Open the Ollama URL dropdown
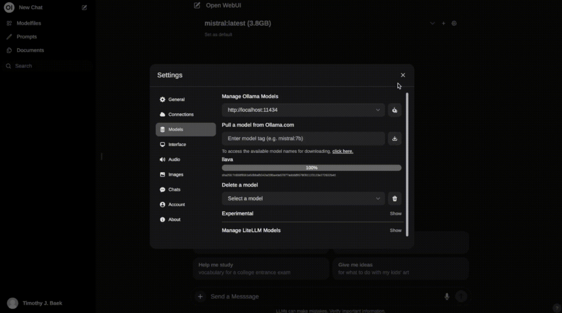Screen dimensions: 562x313 pos(303,110)
